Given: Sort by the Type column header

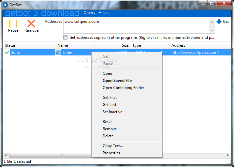Looking at the screenshot, I should pos(150,45).
